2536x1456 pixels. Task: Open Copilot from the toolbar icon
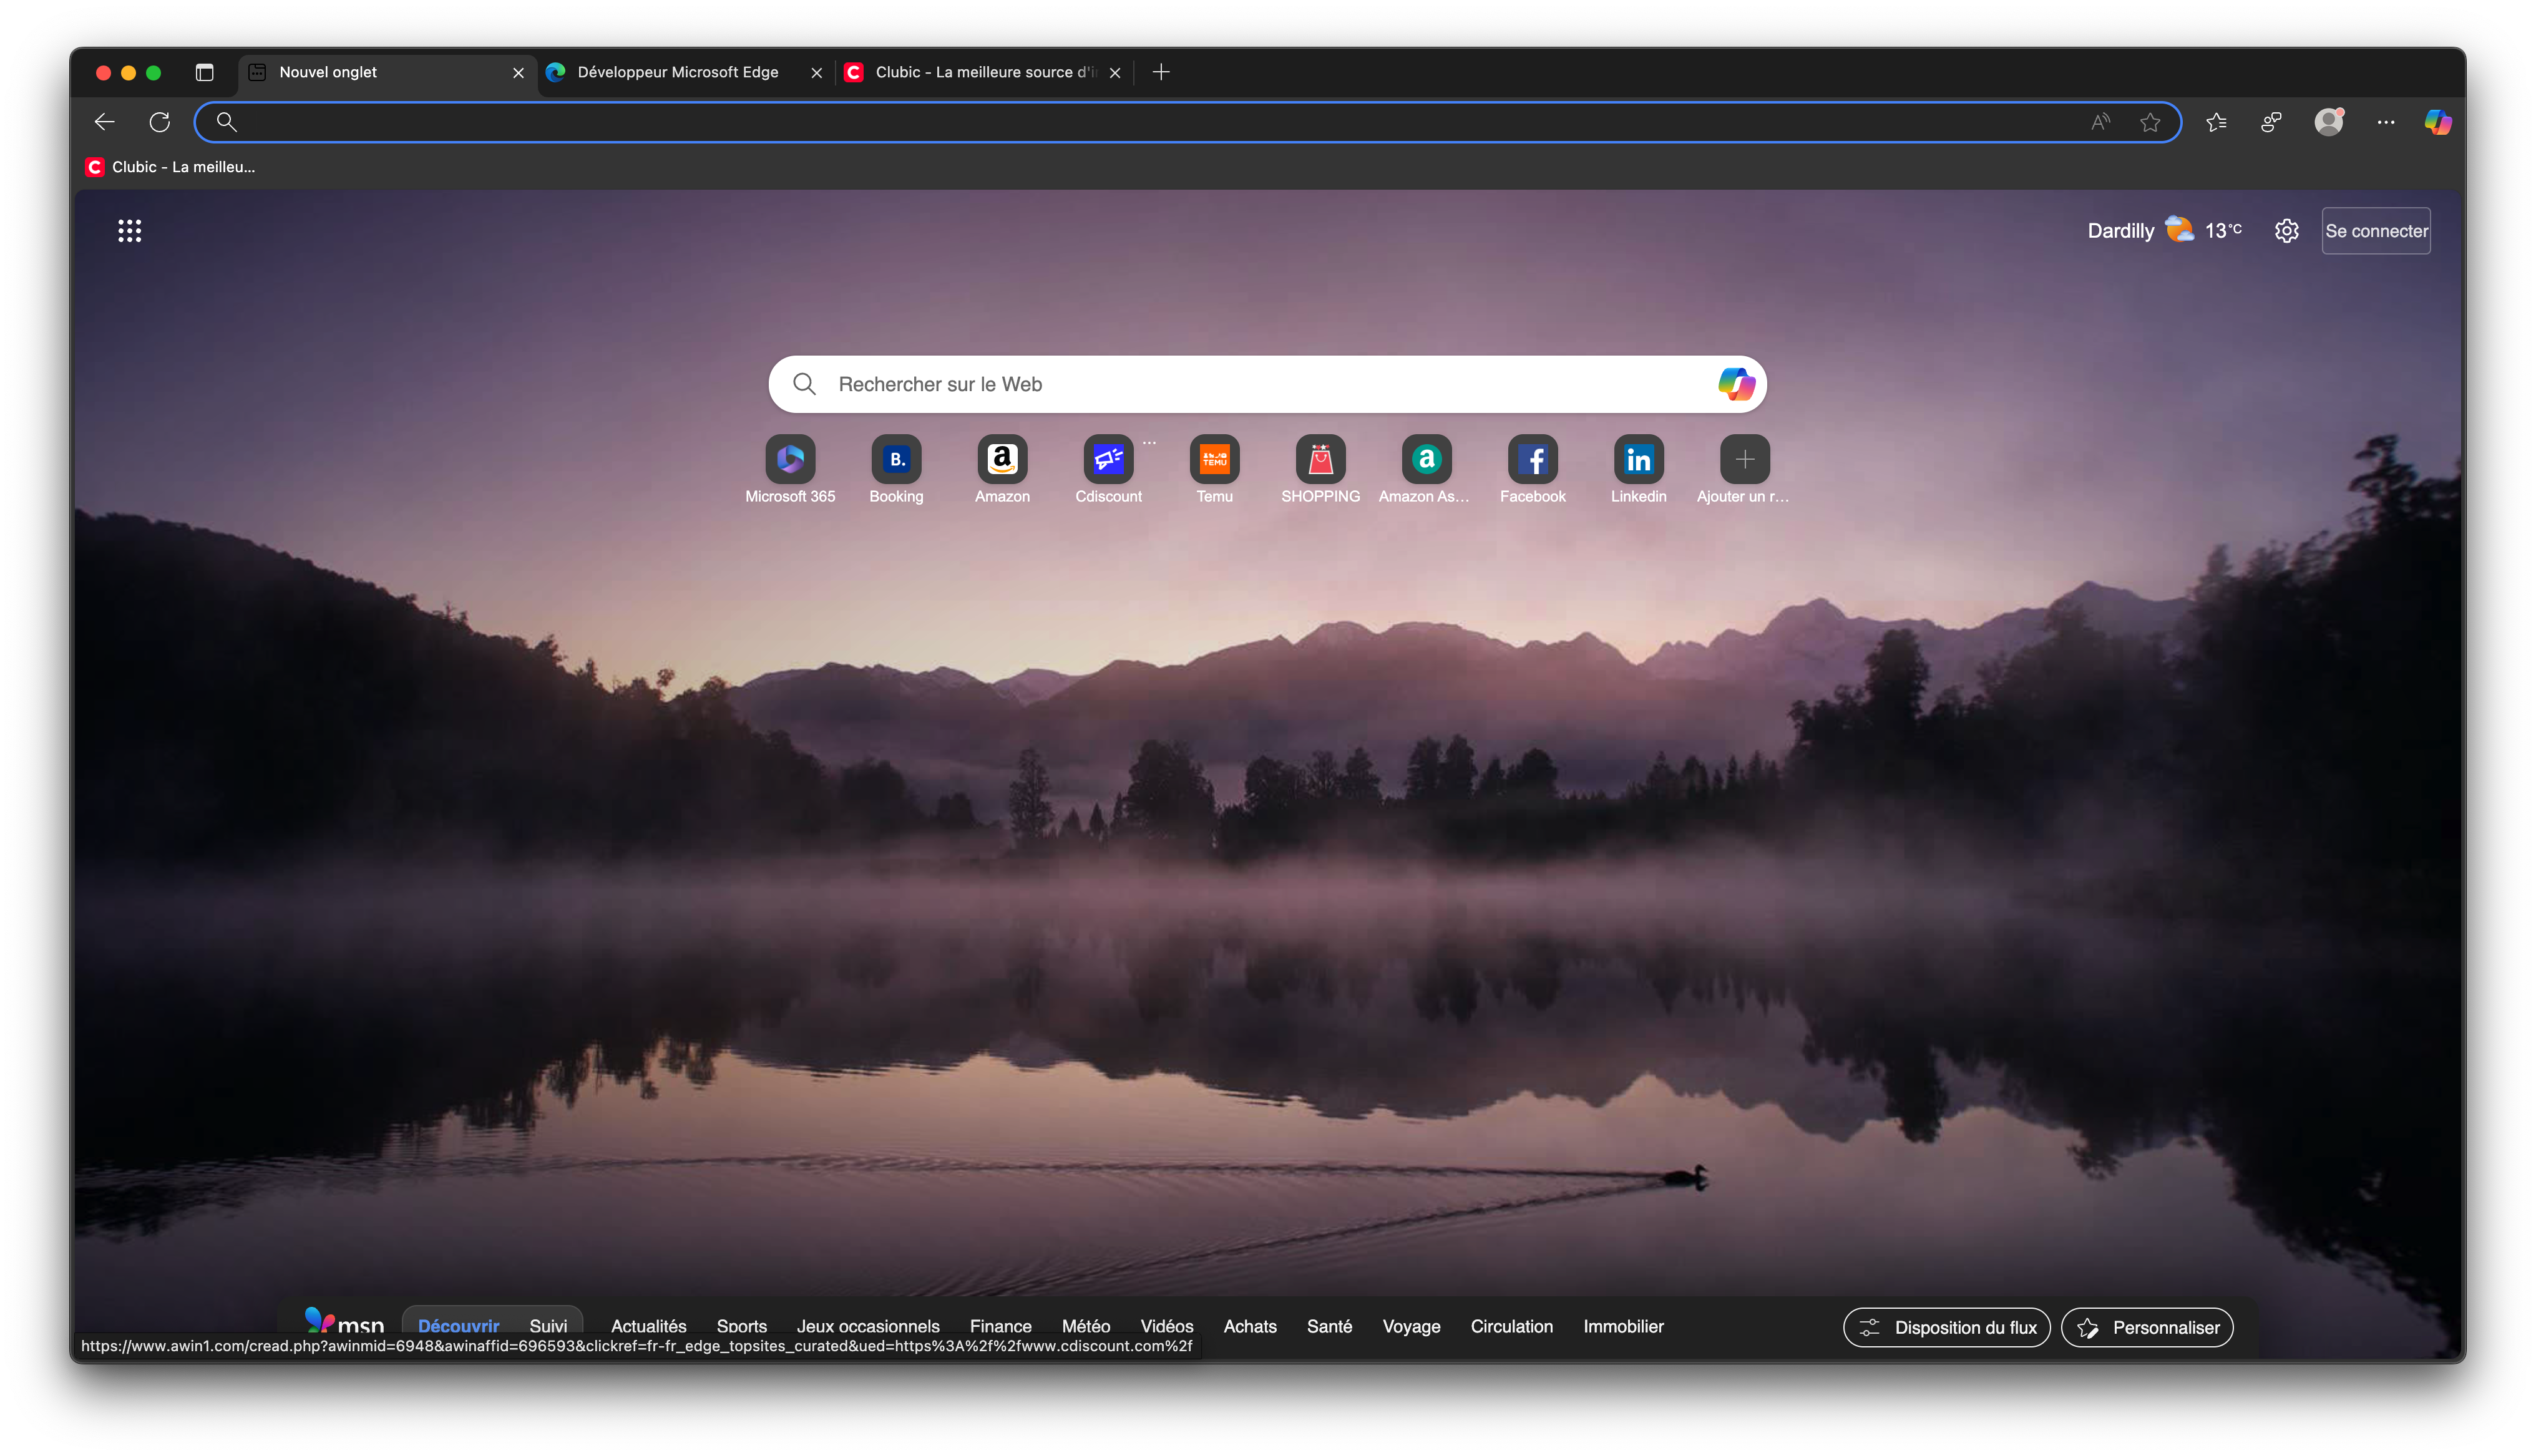pyautogui.click(x=2437, y=122)
